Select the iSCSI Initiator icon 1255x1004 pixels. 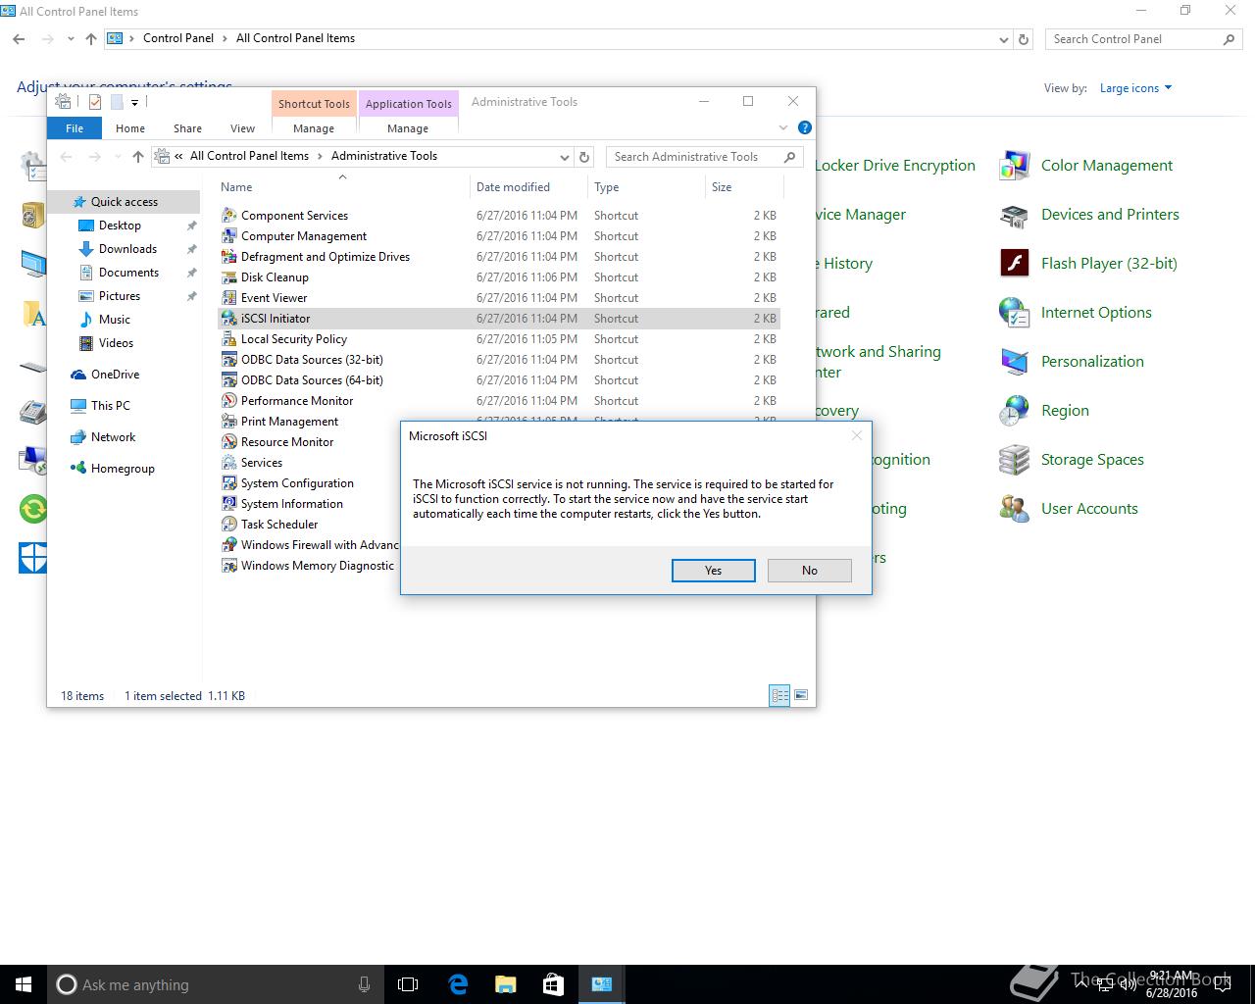point(229,319)
